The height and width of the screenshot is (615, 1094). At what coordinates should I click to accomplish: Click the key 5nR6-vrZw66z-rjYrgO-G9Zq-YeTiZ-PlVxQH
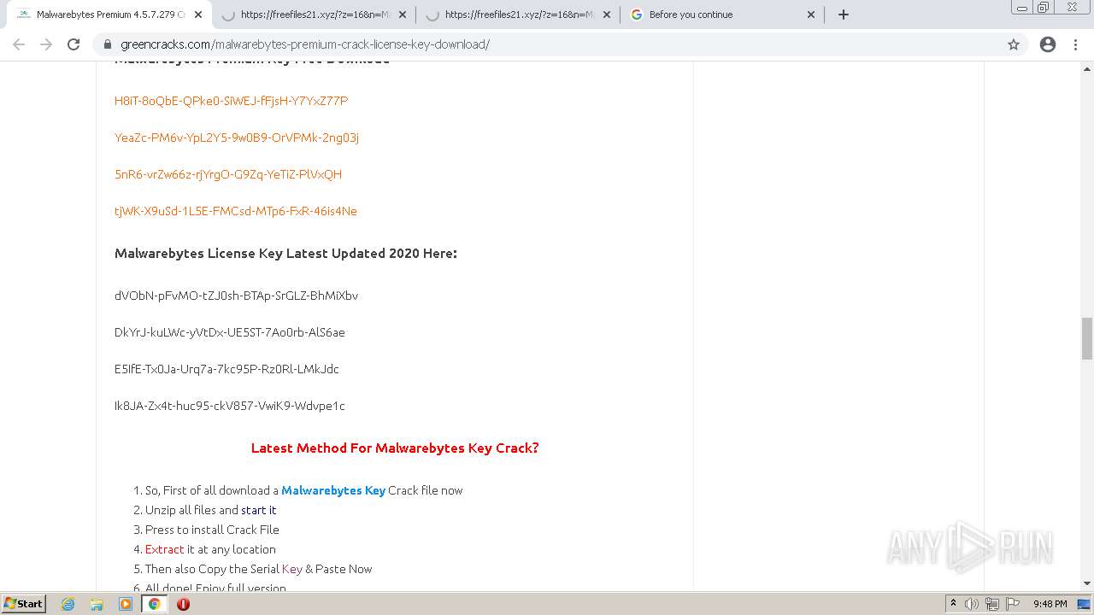pos(228,174)
